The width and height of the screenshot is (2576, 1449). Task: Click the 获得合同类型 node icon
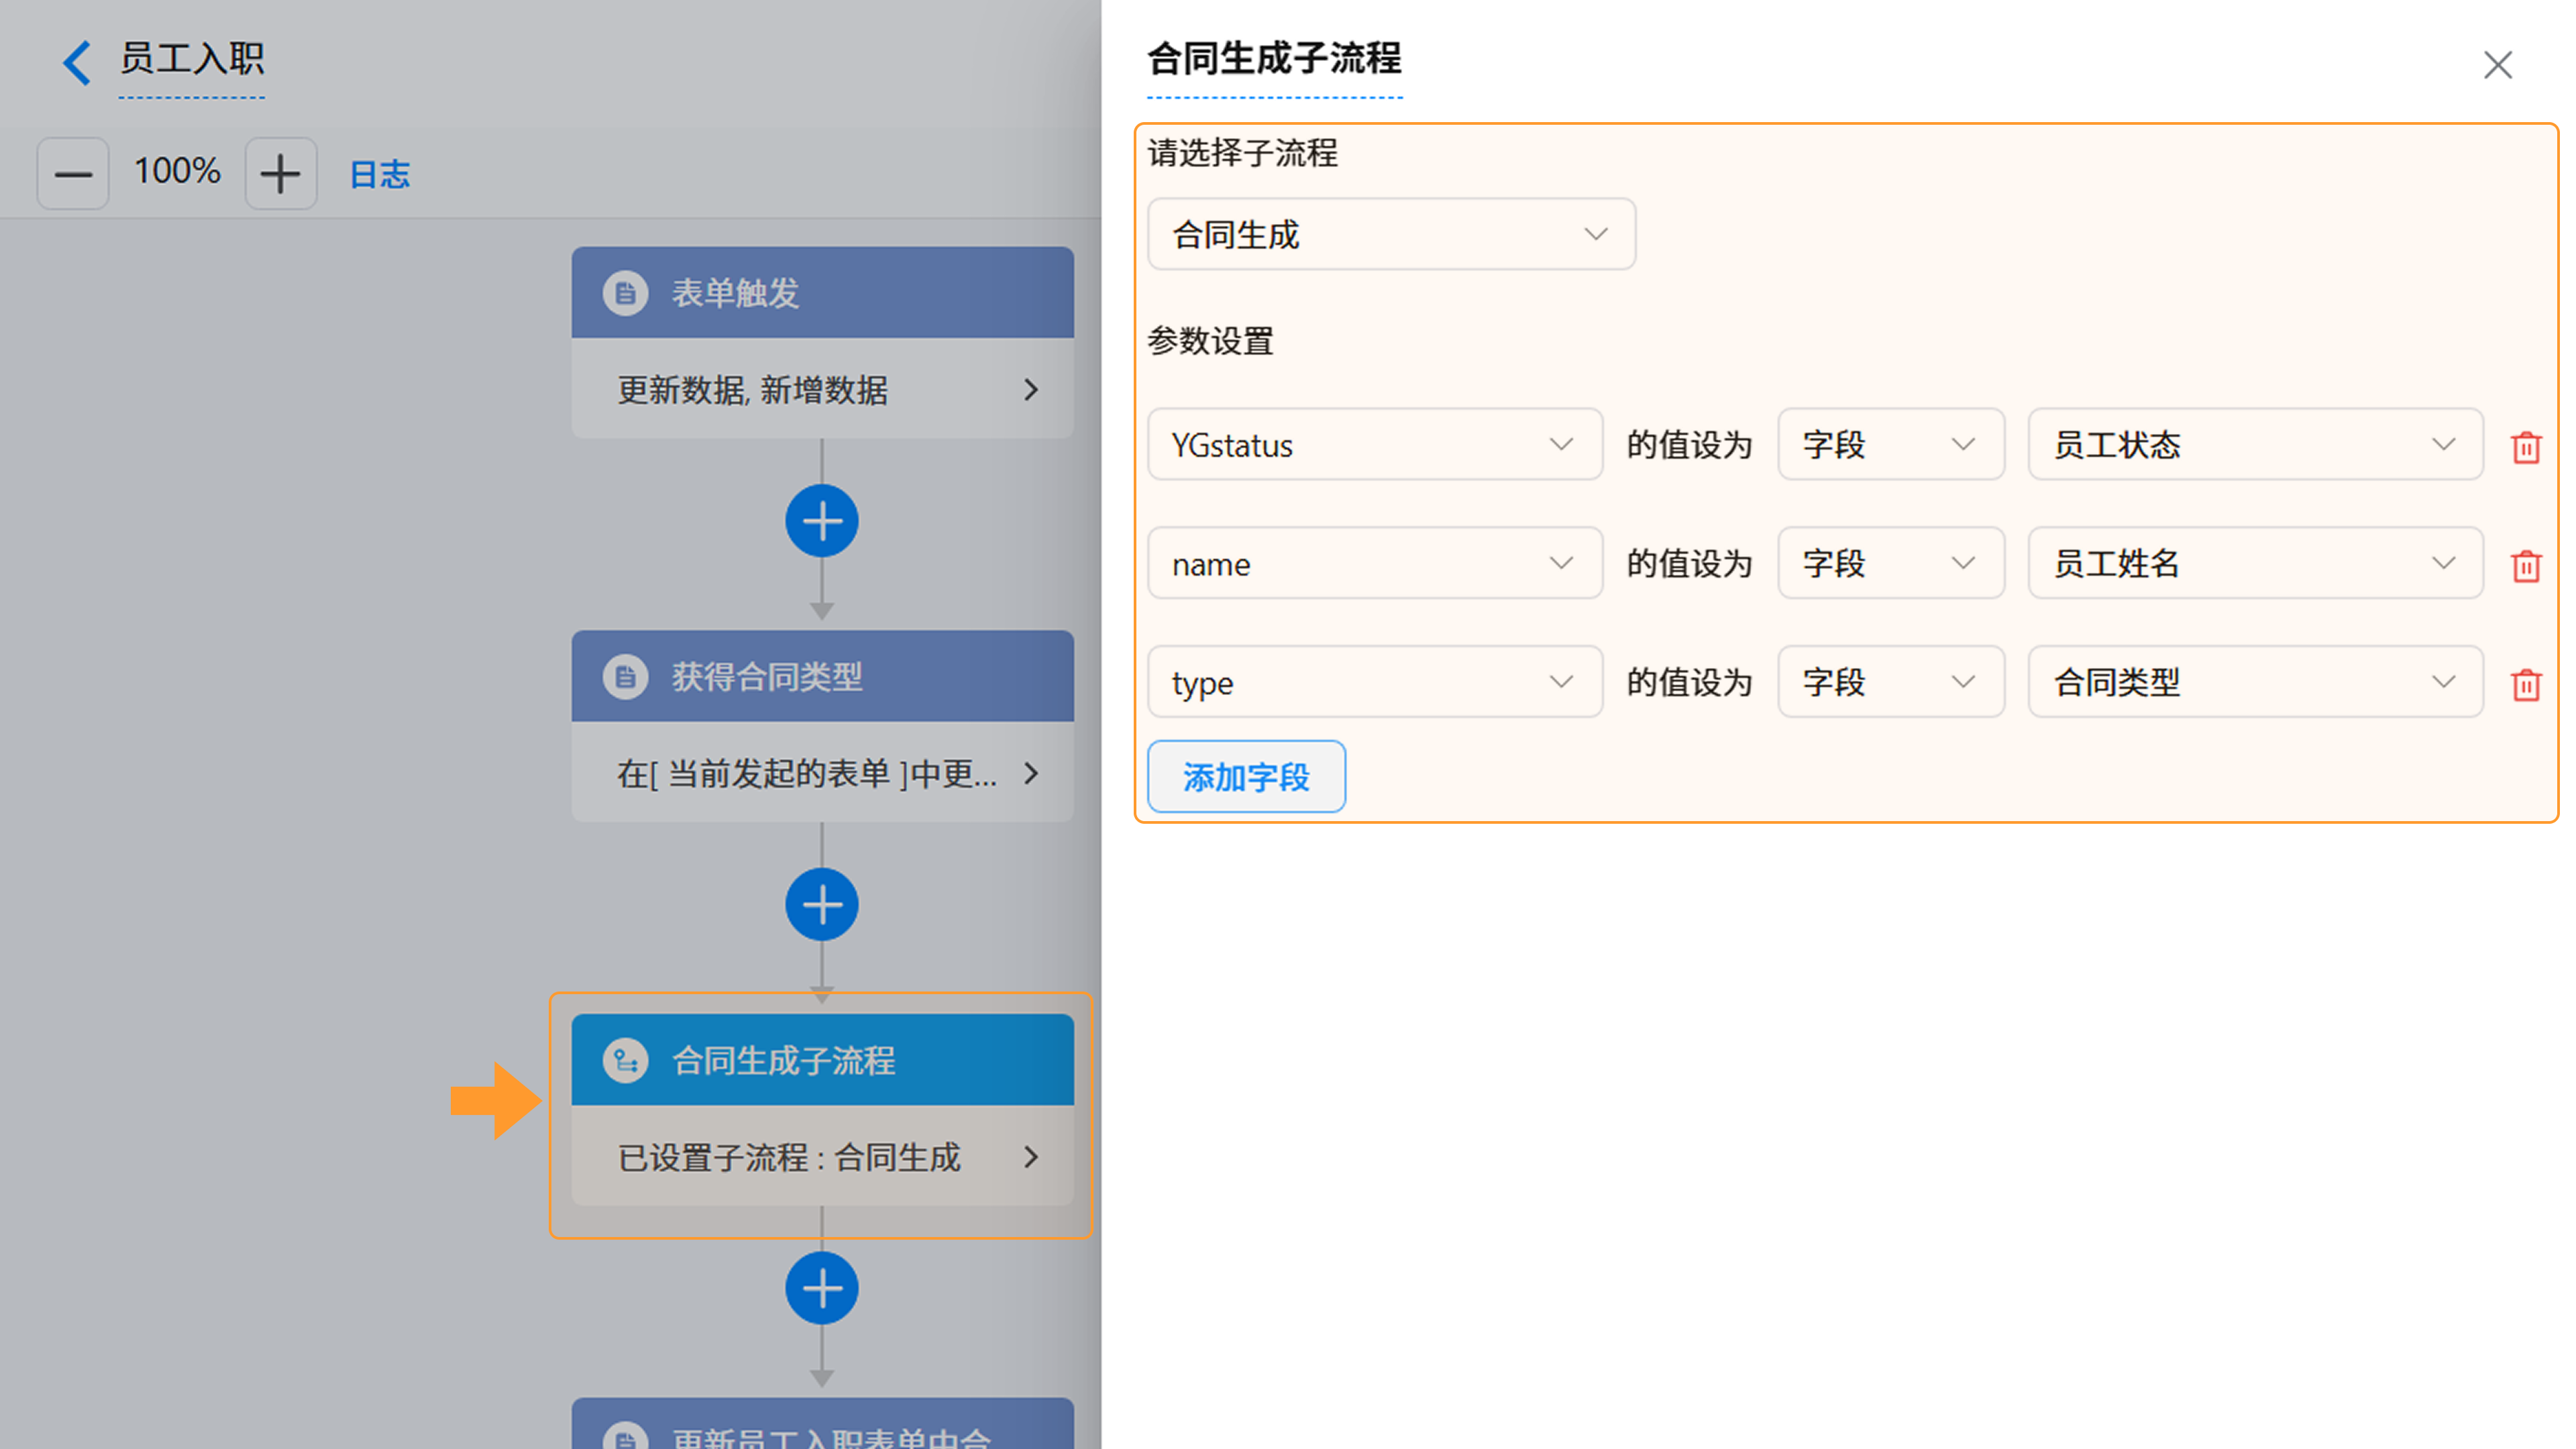[626, 677]
